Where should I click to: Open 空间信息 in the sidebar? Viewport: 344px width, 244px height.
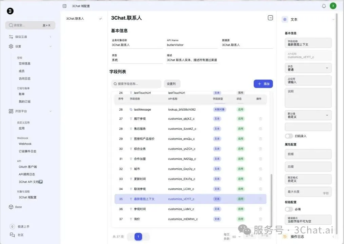click(24, 63)
